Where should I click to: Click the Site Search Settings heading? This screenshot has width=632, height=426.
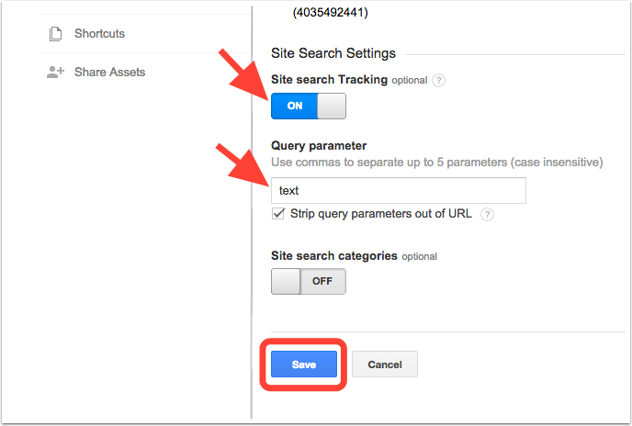pyautogui.click(x=333, y=53)
